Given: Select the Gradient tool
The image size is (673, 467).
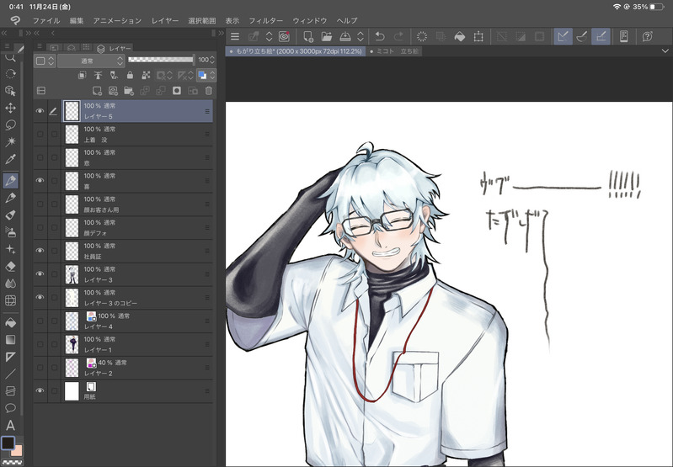Looking at the screenshot, I should [x=10, y=340].
